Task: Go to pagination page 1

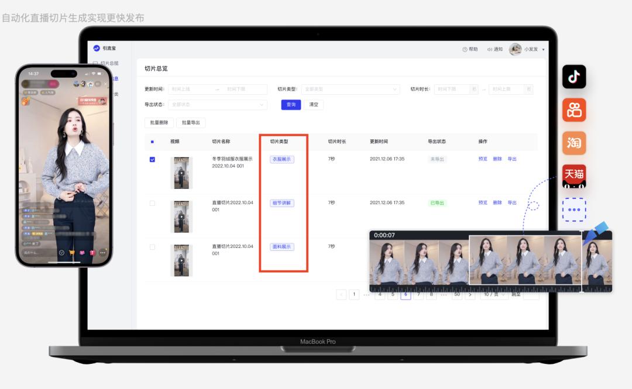Action: tap(354, 295)
